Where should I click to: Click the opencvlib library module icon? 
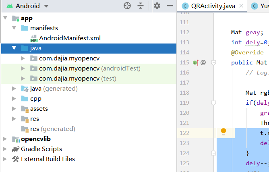tap(16, 139)
